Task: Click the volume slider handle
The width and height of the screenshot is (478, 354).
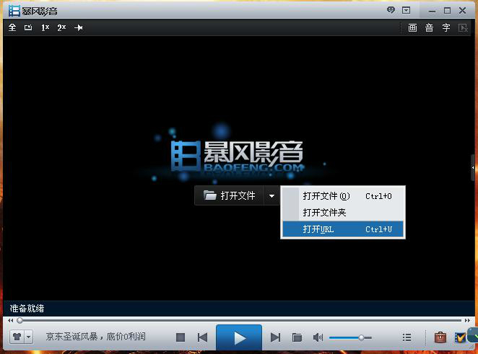Action: click(361, 337)
